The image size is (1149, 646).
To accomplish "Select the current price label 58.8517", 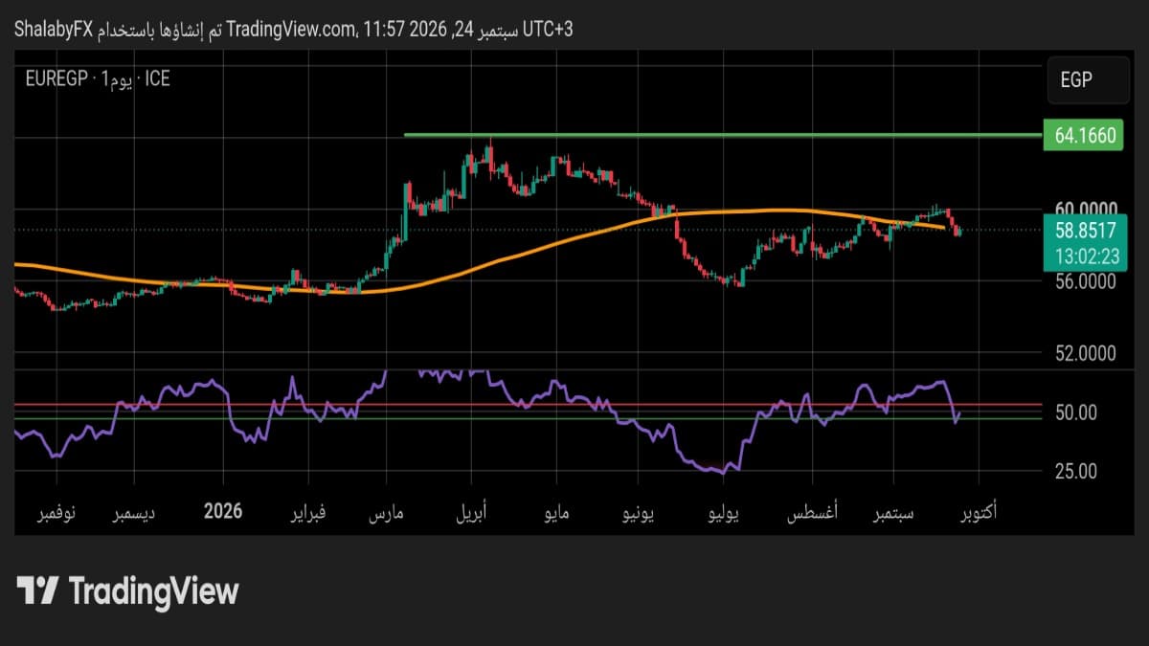I will pos(1086,231).
